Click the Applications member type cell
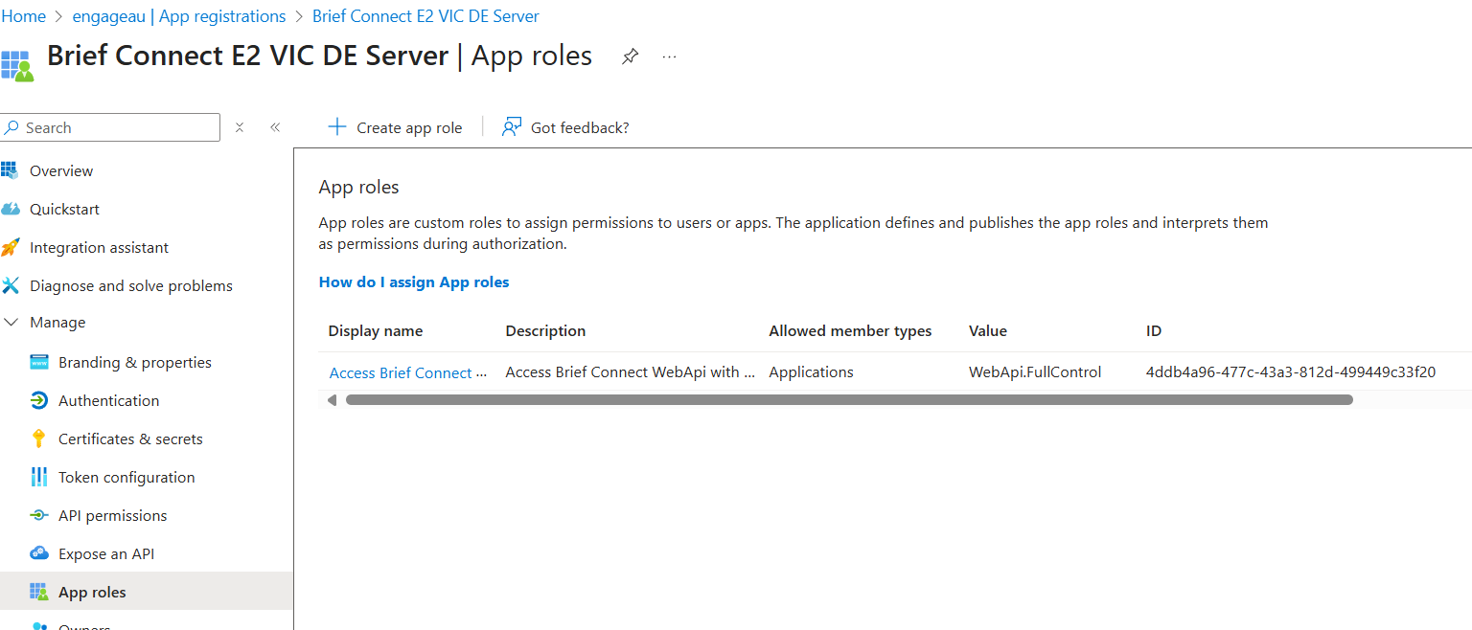Viewport: 1472px width, 630px height. [x=811, y=371]
